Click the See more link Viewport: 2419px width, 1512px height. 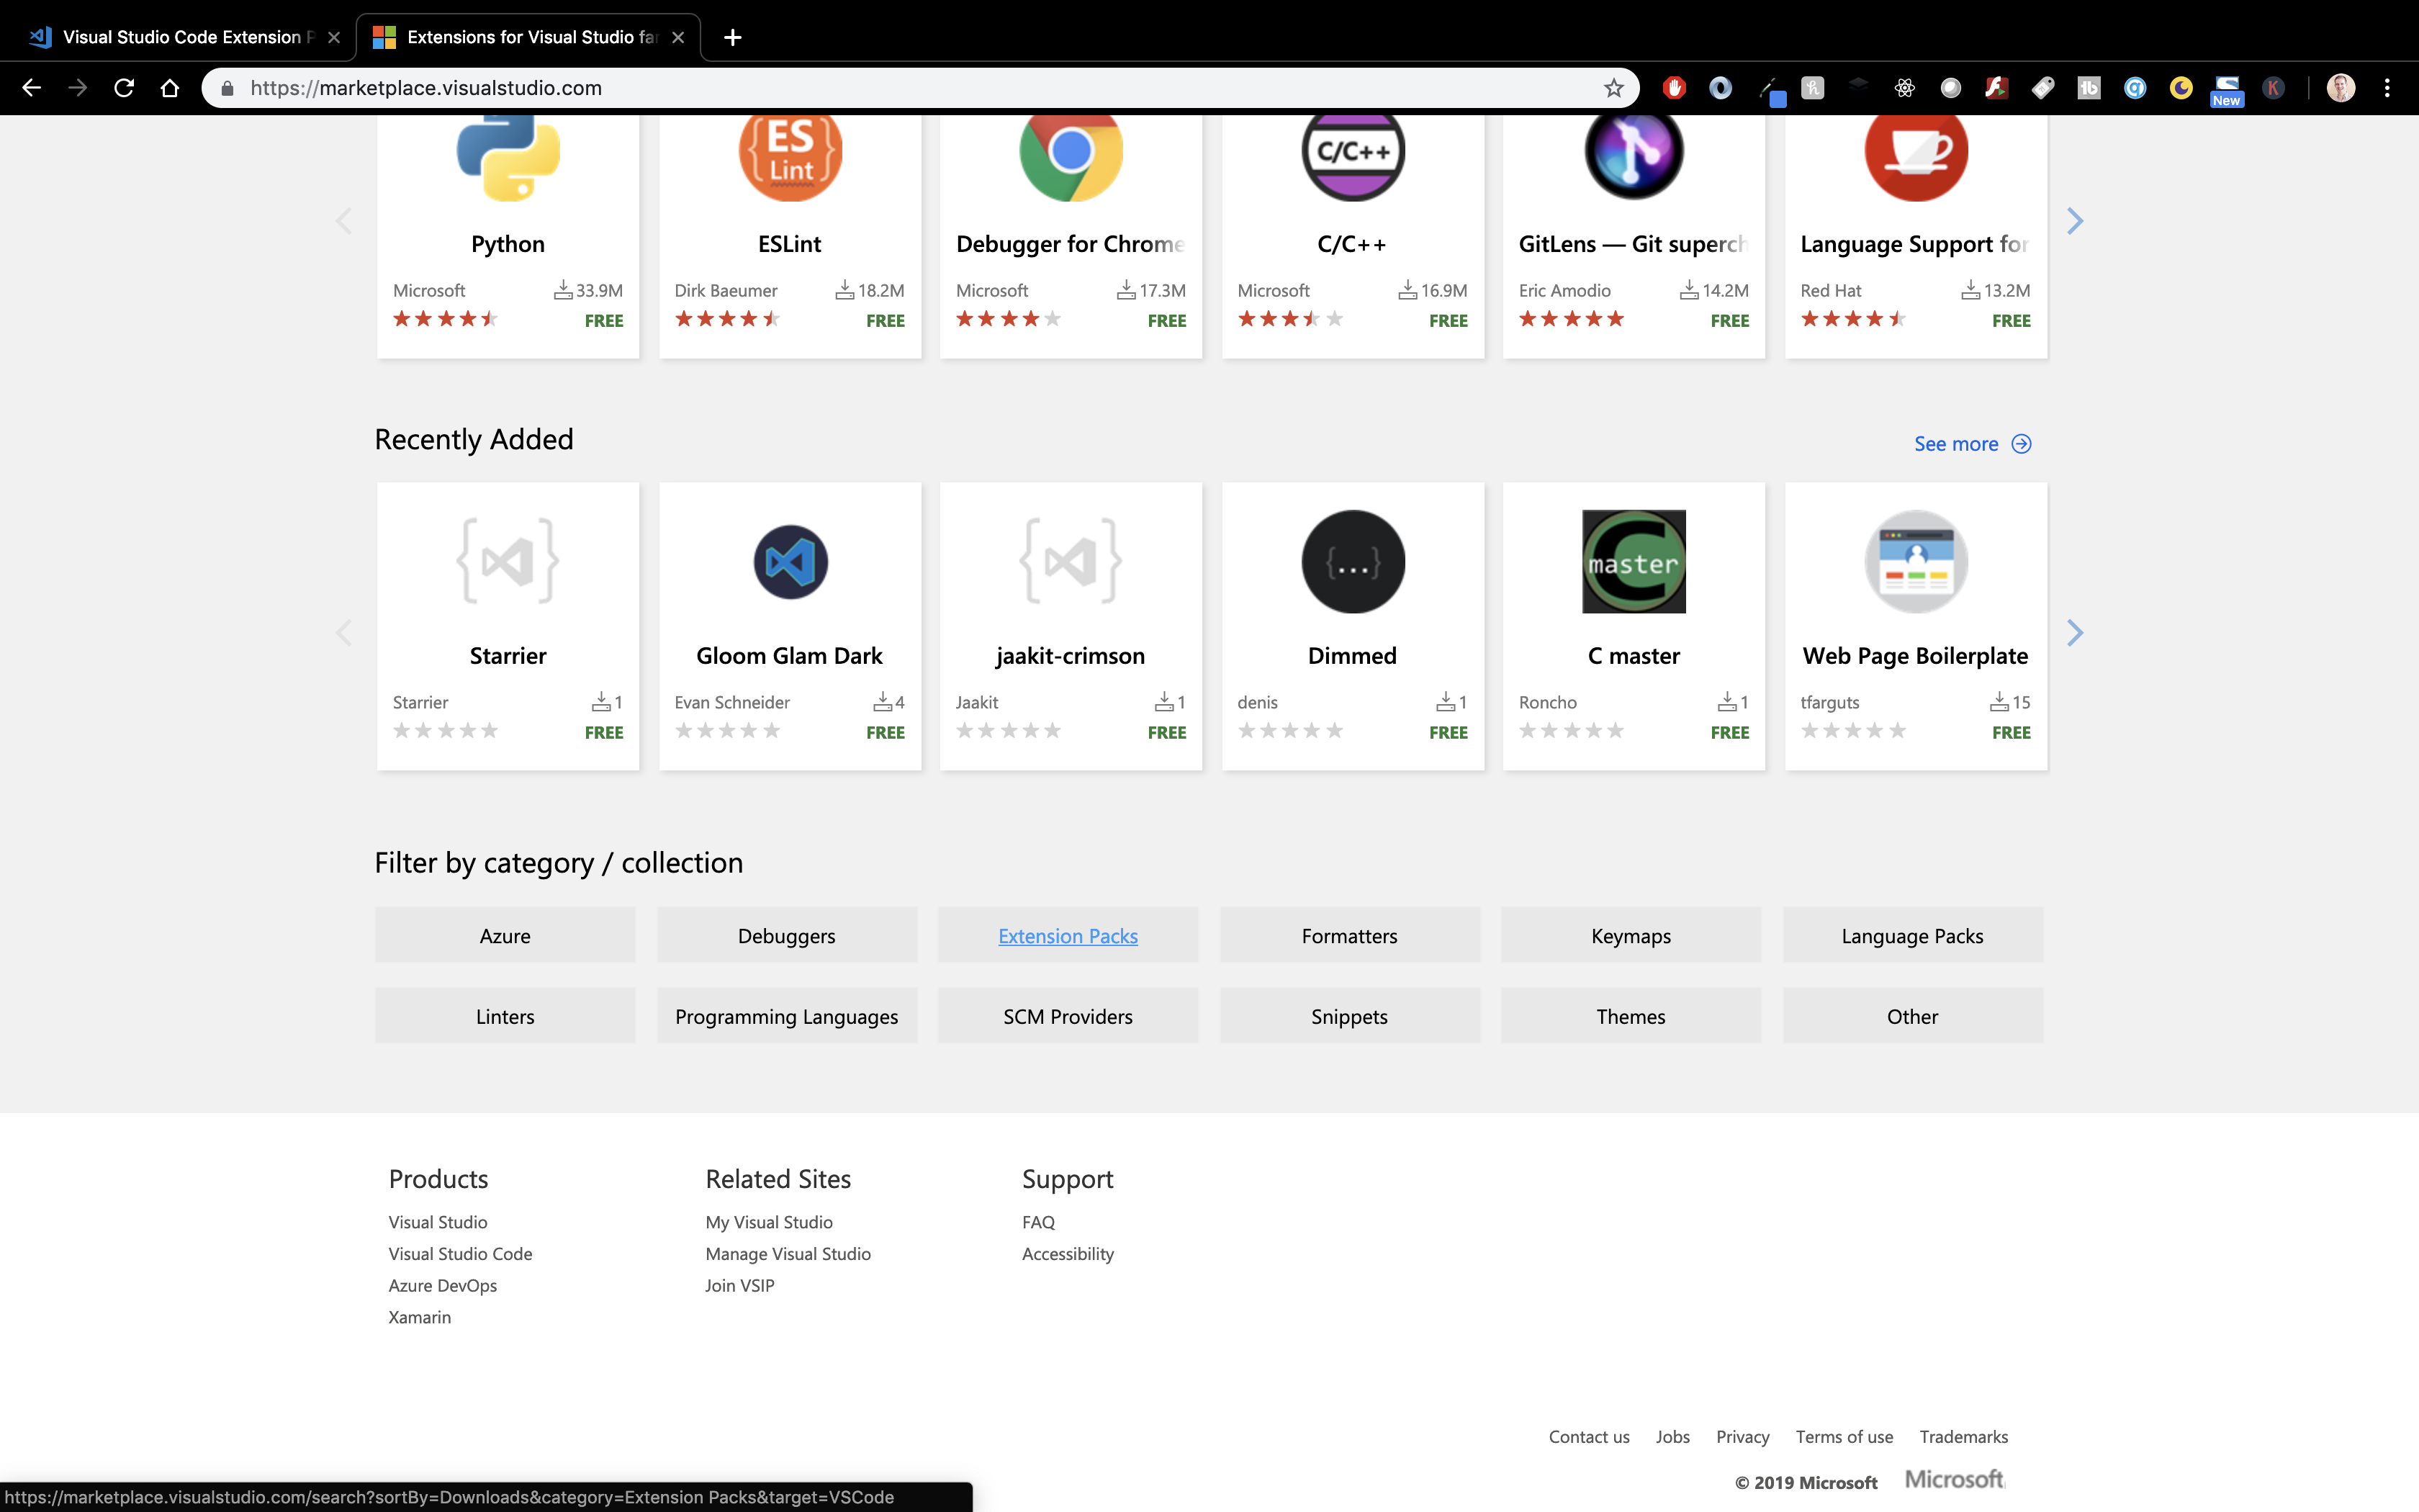coord(1972,443)
